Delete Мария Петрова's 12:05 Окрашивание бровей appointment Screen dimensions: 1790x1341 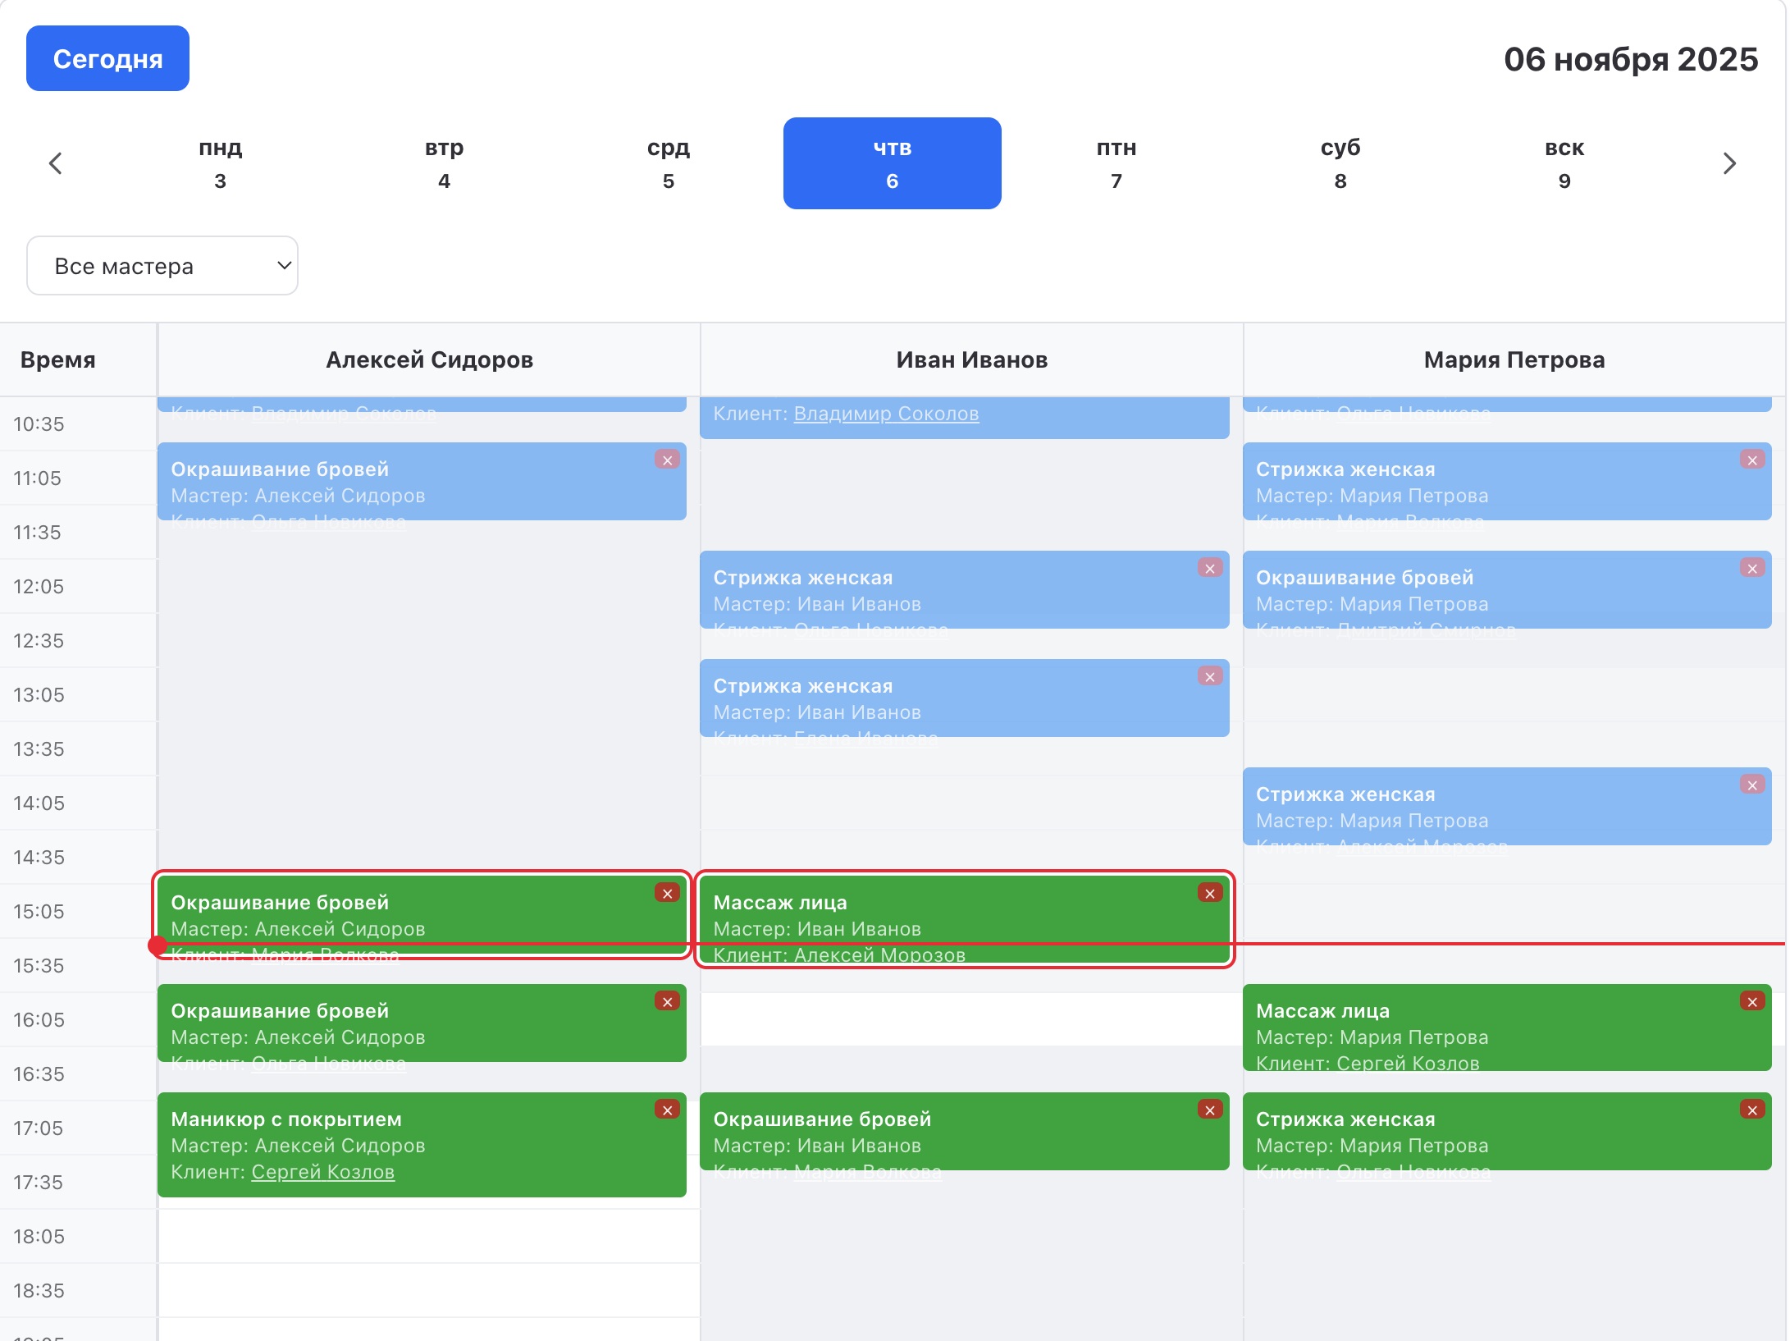(x=1751, y=568)
